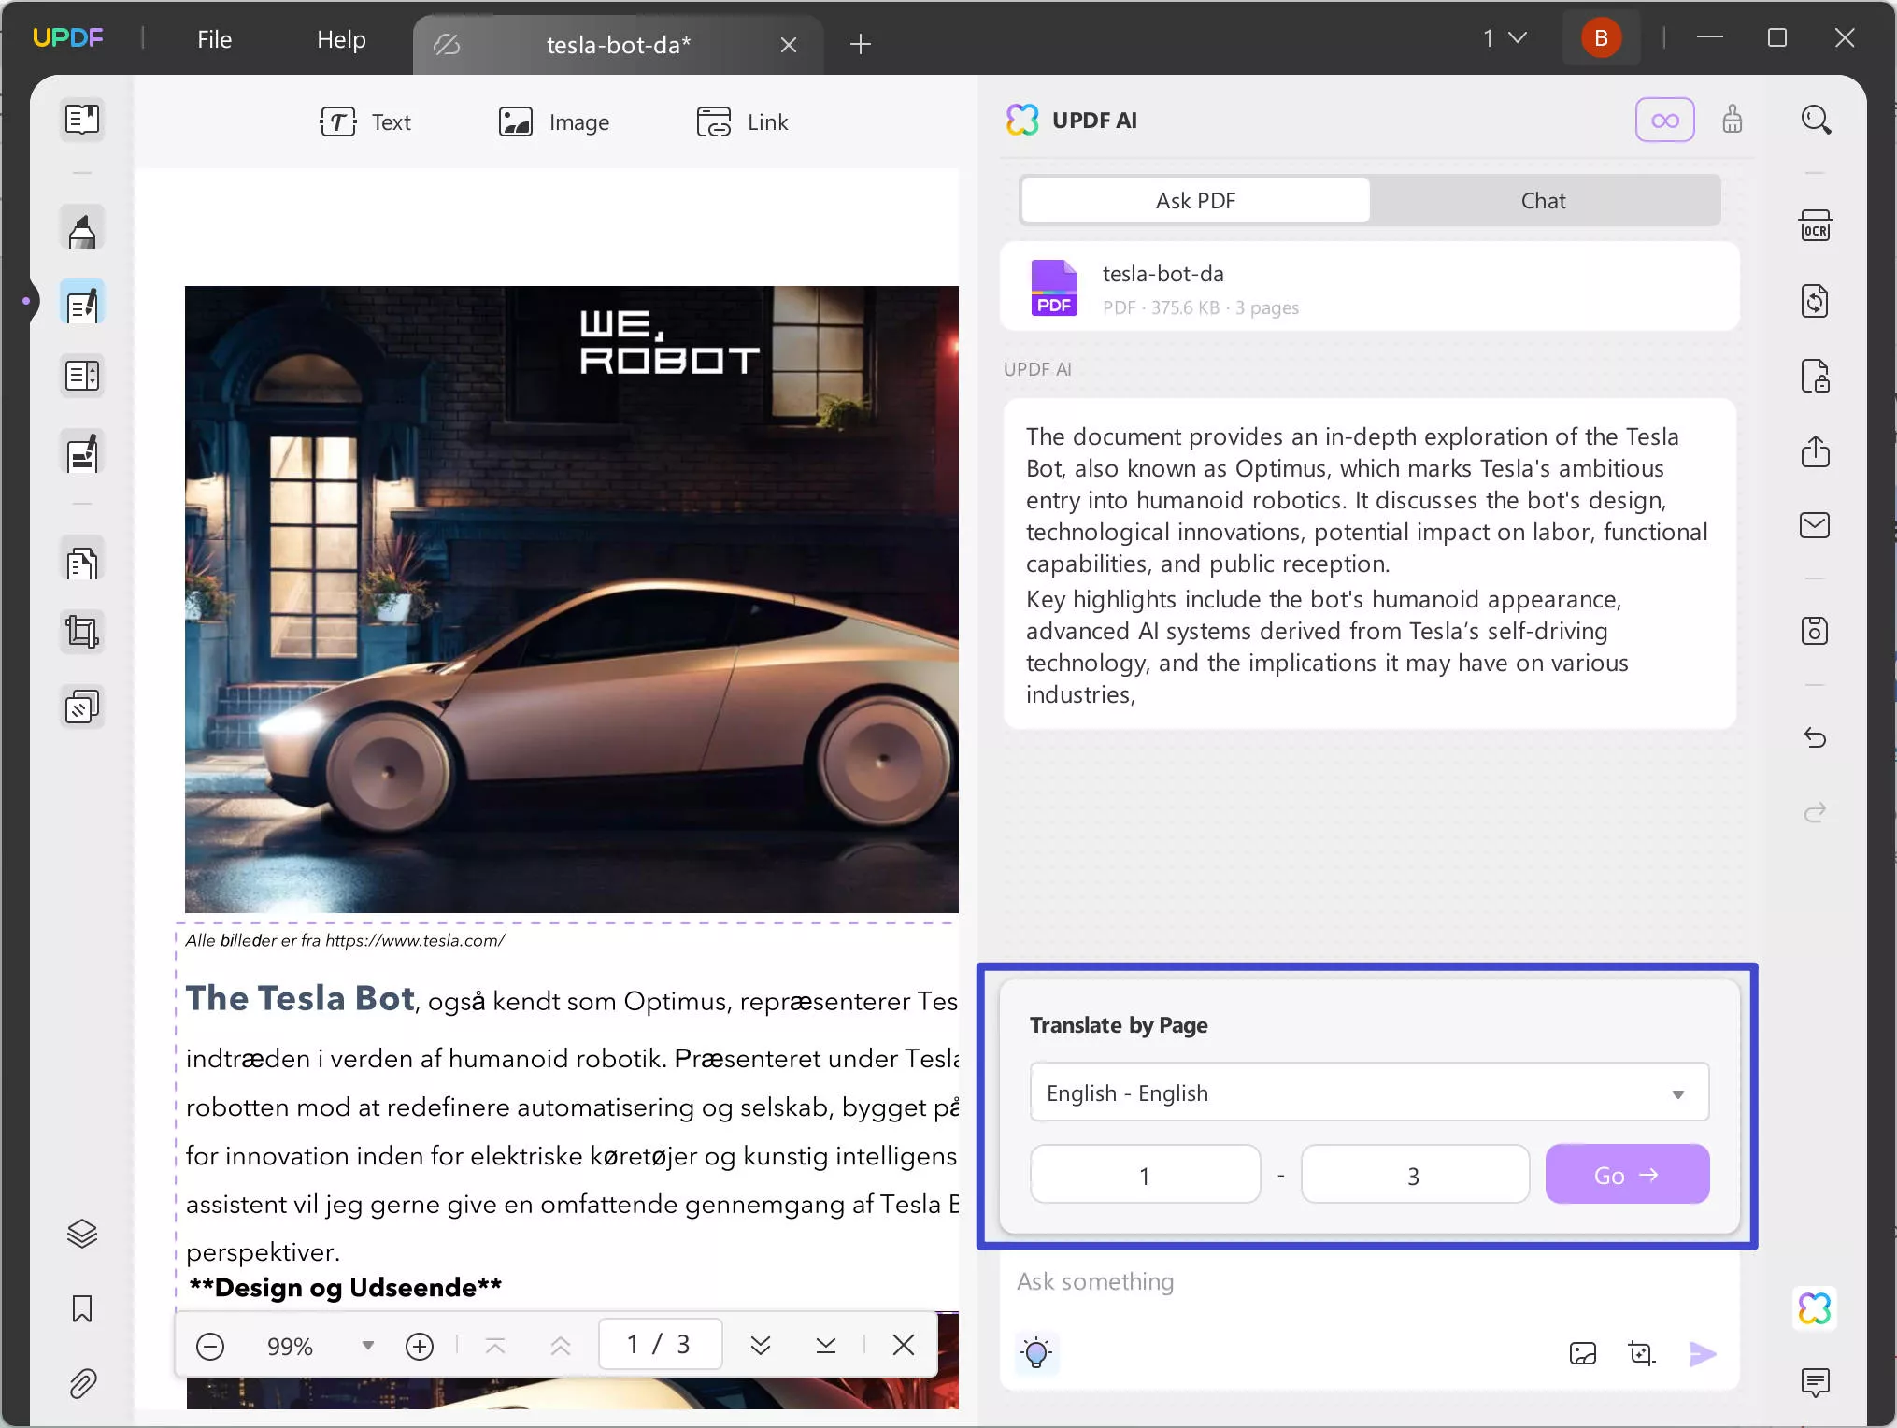Save the document with the disk icon
Viewport: 1897px width, 1428px height.
[x=1815, y=631]
